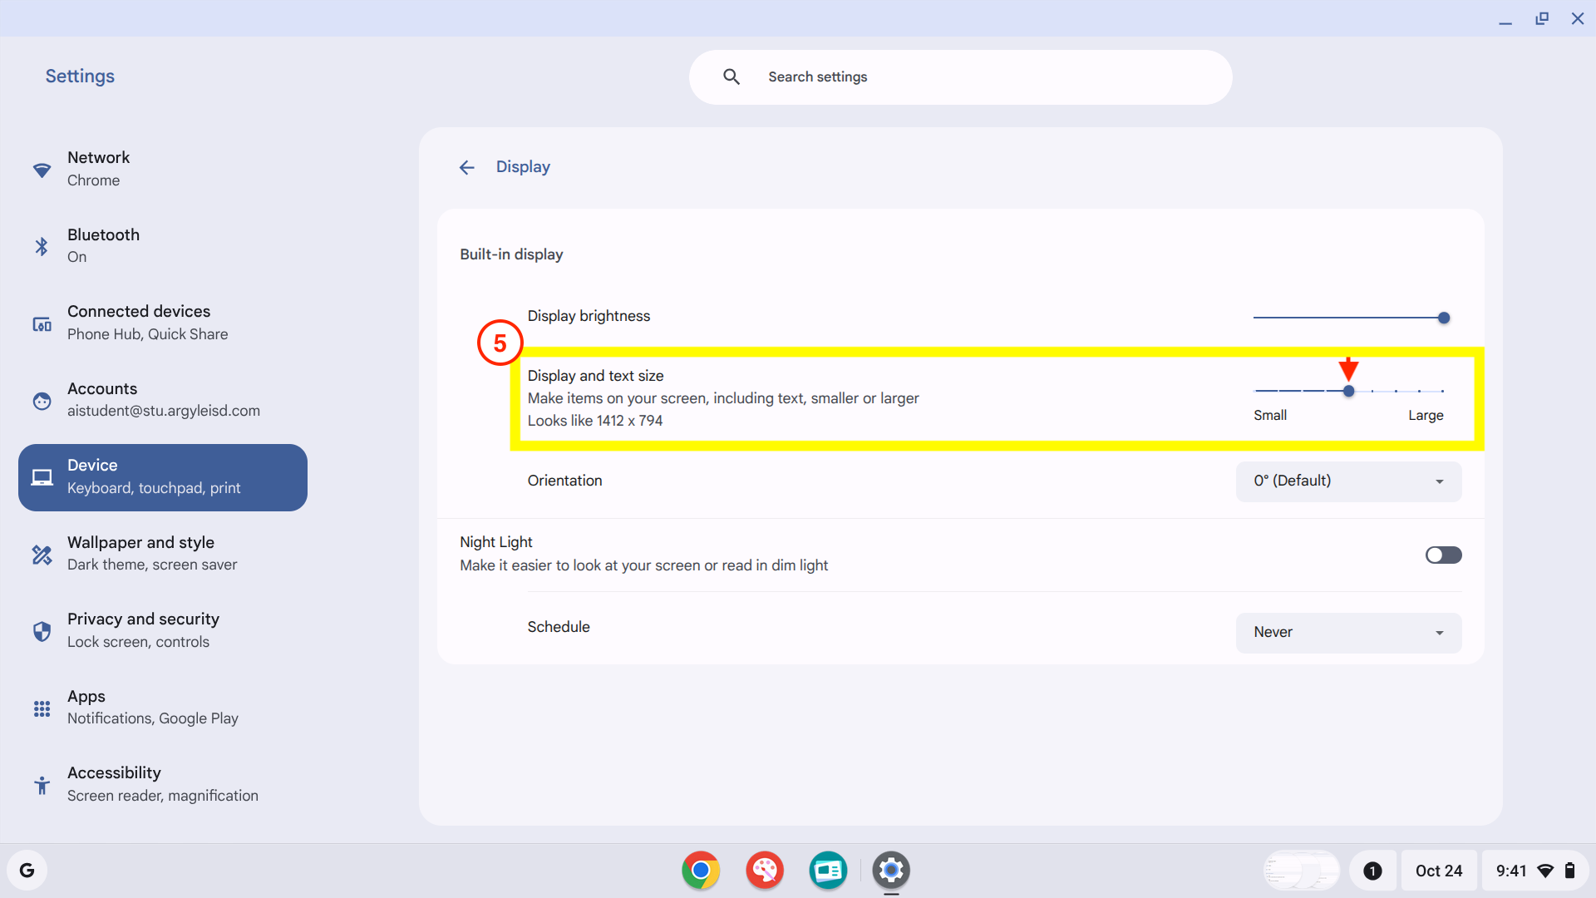Screen dimensions: 1596x898
Task: Toggle the Night Light switch
Action: click(x=1443, y=555)
